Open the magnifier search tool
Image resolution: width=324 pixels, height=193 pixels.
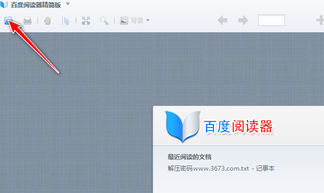[104, 21]
